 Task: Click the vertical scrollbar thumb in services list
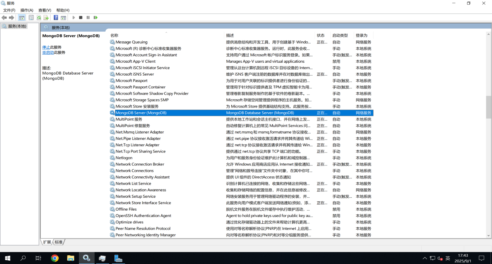click(488, 107)
